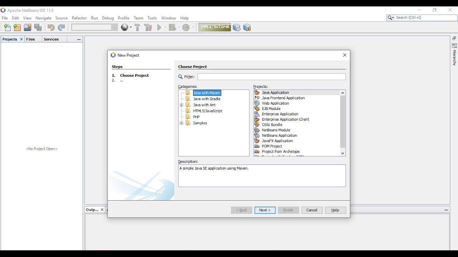Close the Output tab
Image resolution: width=458 pixels, height=257 pixels.
[102, 210]
